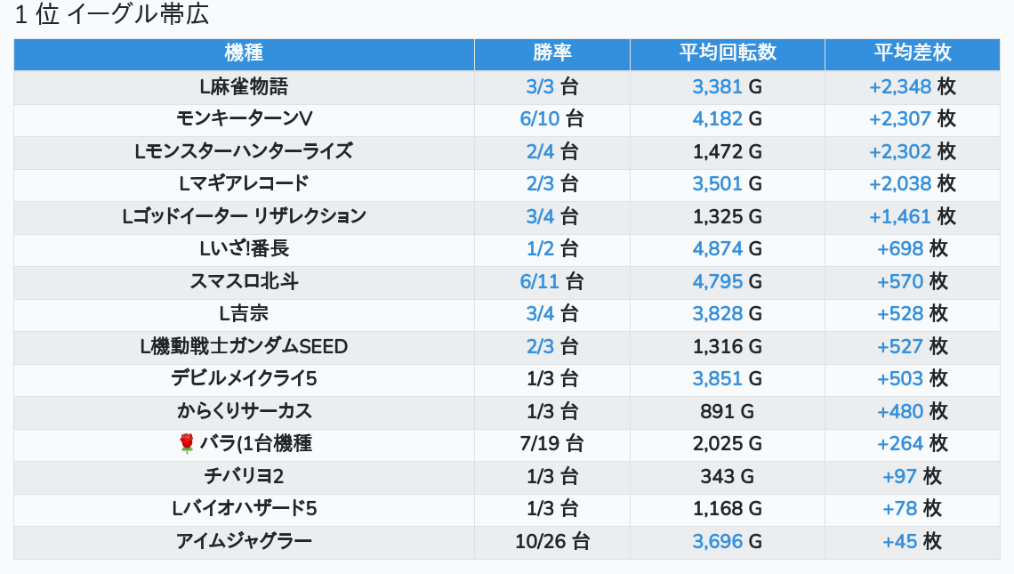Open the 3,696 G spins value
1014x574 pixels.
(x=717, y=541)
